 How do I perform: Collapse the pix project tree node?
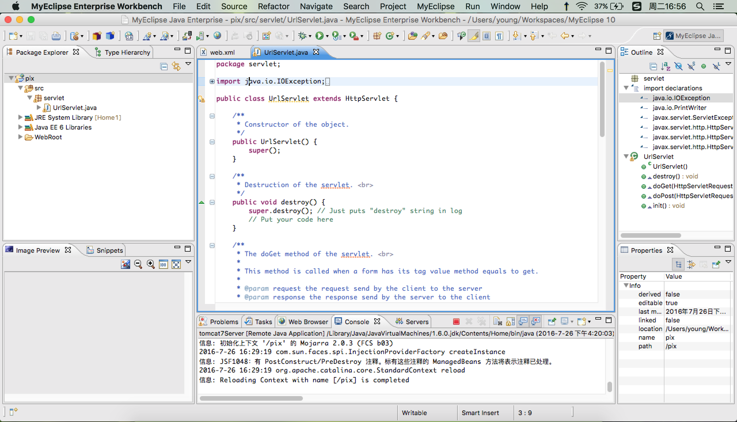[11, 78]
